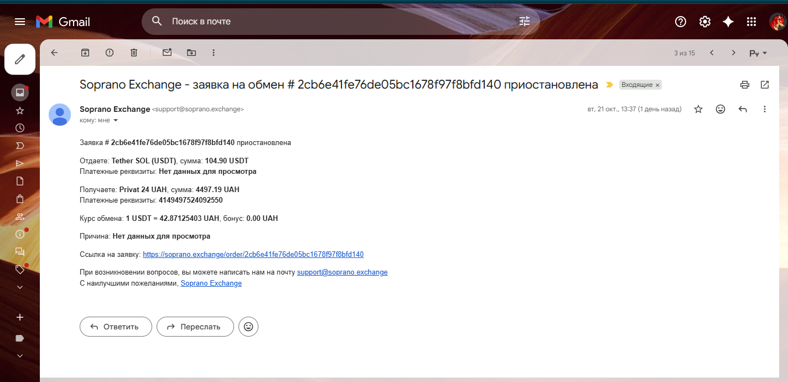The image size is (788, 382).
Task: Delete the email using the trash icon
Action: (x=134, y=53)
